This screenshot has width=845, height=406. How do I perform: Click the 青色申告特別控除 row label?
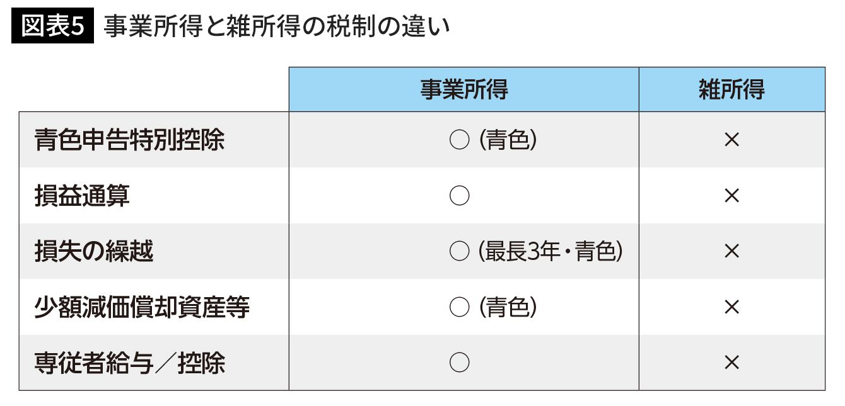pos(129,140)
